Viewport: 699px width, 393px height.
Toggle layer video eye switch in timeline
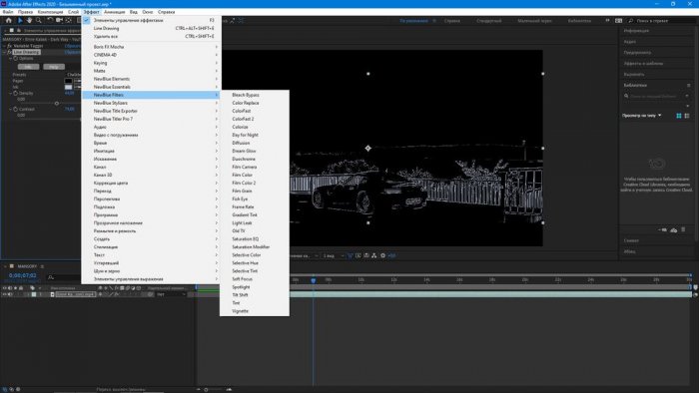coord(4,294)
